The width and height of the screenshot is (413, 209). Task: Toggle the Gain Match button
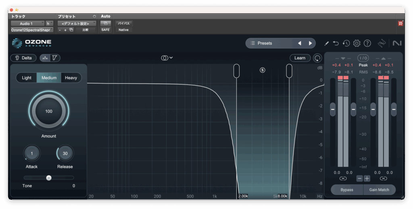pyautogui.click(x=379, y=190)
